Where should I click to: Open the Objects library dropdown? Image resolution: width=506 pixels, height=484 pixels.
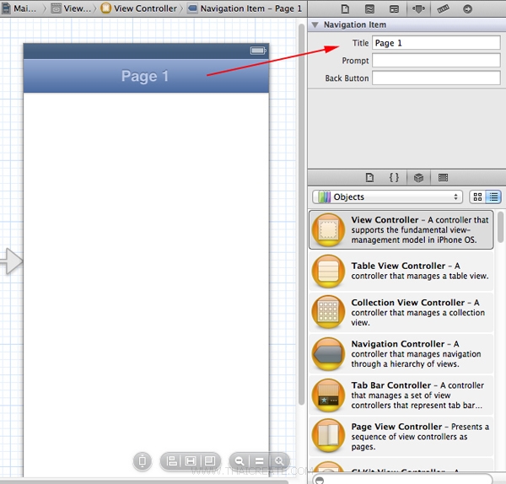[387, 196]
